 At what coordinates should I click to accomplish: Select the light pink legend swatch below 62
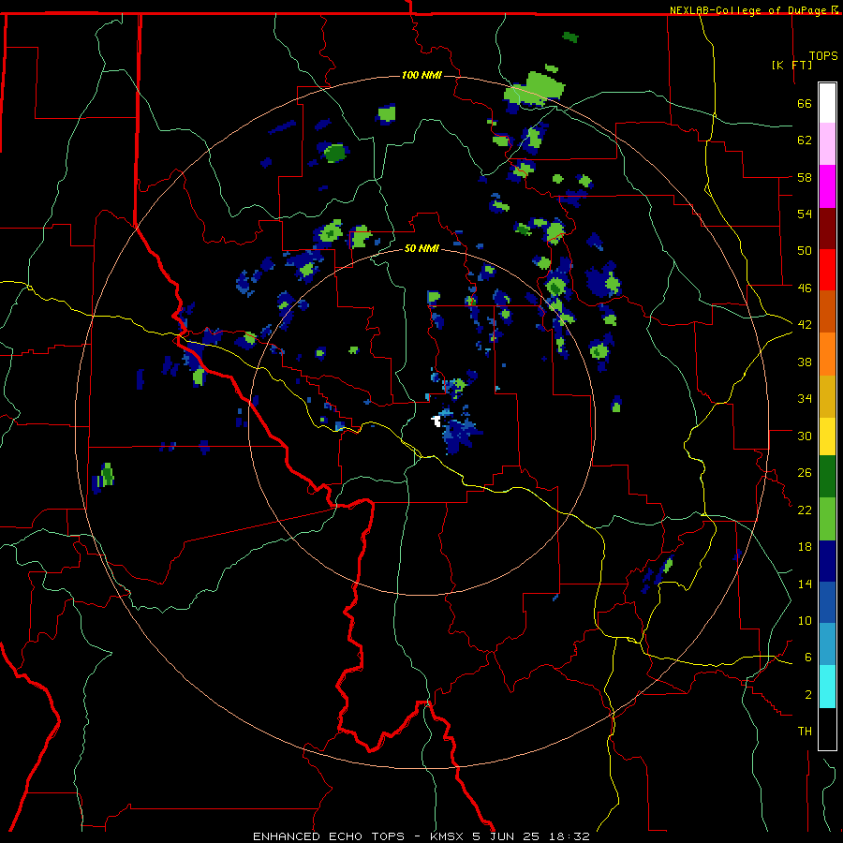[827, 144]
